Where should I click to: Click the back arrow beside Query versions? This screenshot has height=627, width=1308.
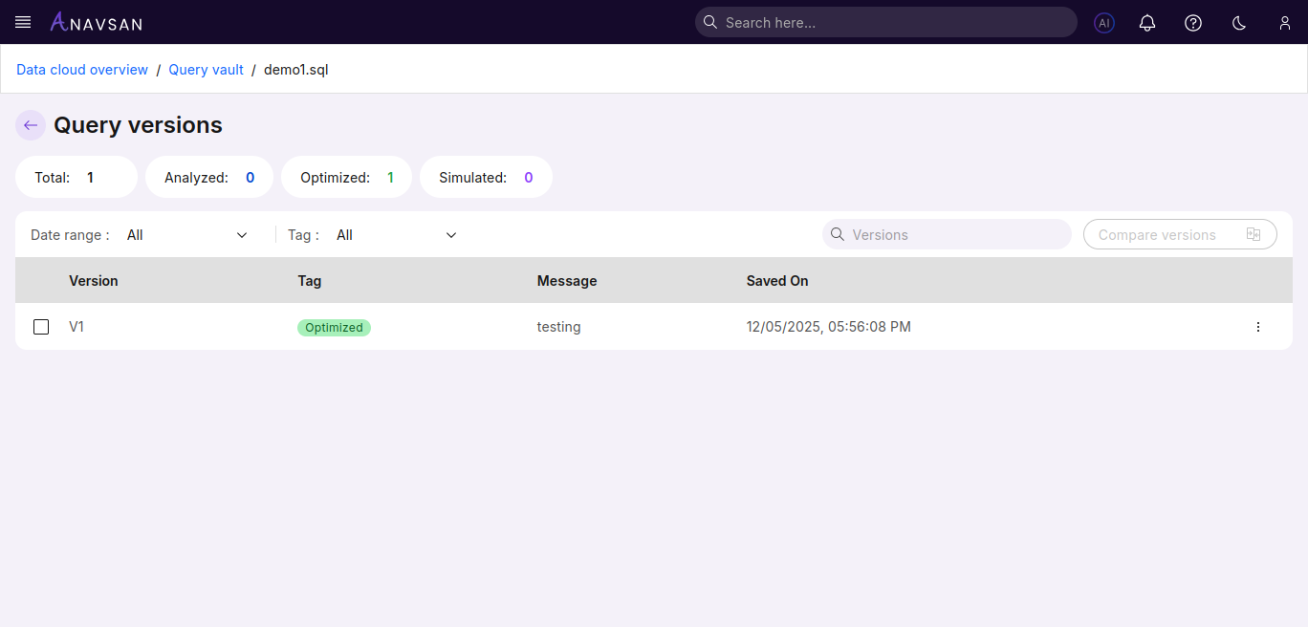pos(30,125)
